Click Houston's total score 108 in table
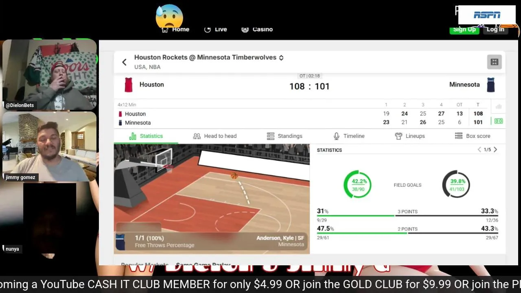521x293 pixels. (x=478, y=114)
